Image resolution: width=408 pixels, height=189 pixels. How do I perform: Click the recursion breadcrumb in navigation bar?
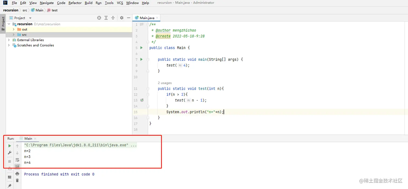[11, 10]
